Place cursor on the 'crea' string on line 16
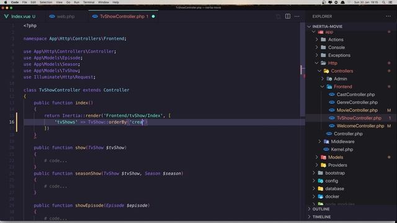397x223 pixels. click(x=136, y=122)
